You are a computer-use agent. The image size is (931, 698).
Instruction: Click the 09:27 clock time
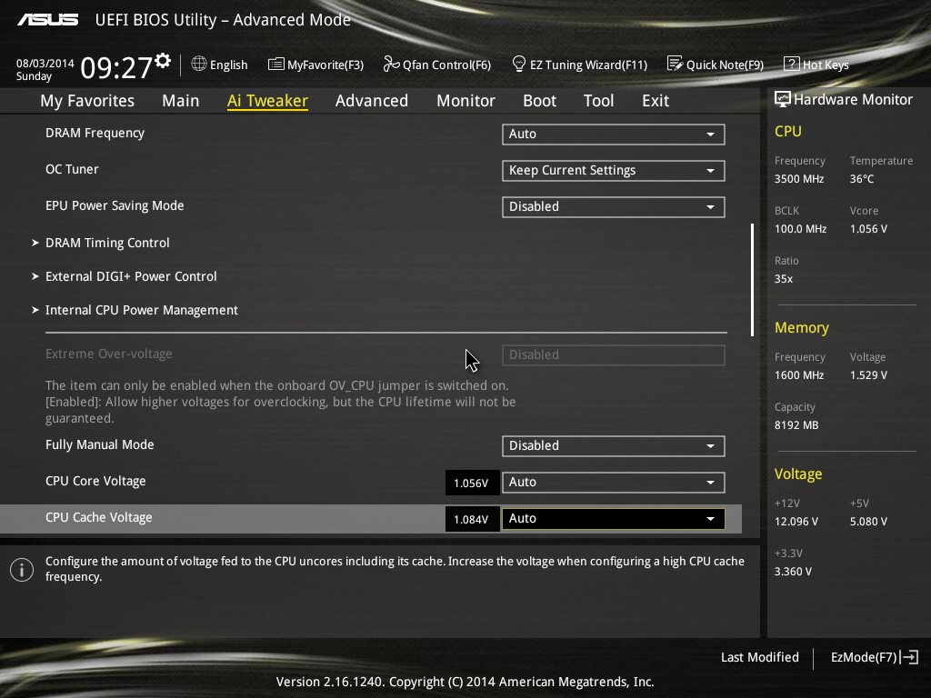point(116,67)
